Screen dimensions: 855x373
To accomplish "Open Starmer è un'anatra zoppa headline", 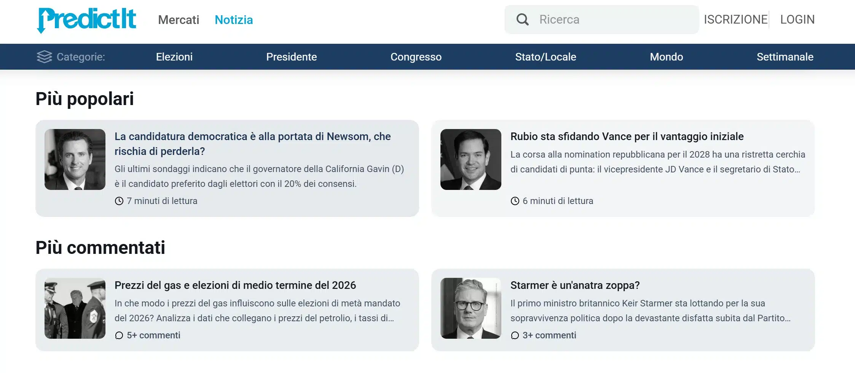I will 575,285.
